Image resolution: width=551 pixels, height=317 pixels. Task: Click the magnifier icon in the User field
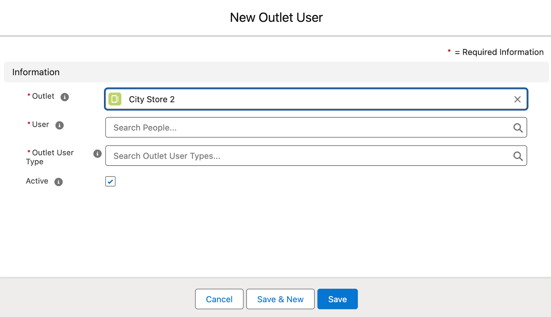(x=518, y=128)
